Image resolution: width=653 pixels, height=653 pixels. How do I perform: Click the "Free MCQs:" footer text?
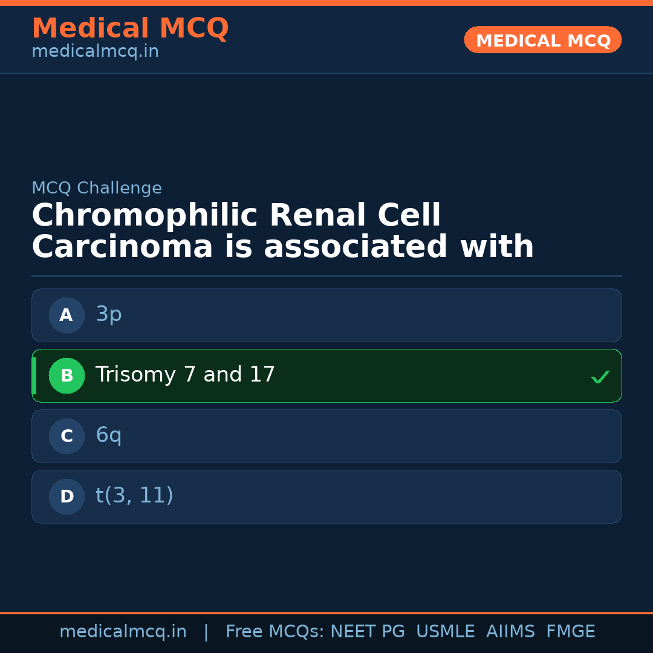pyautogui.click(x=275, y=632)
